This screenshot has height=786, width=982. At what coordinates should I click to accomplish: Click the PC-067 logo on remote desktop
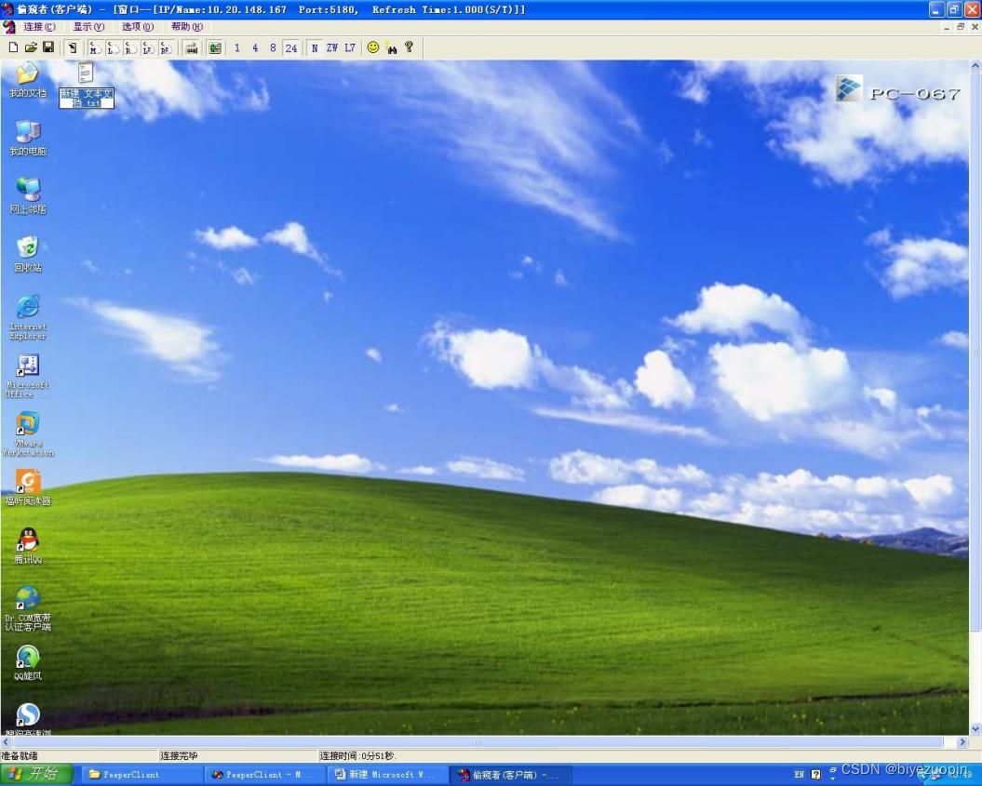point(898,90)
